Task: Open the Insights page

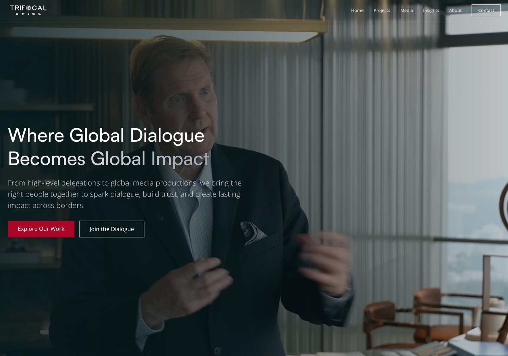Action: point(431,10)
